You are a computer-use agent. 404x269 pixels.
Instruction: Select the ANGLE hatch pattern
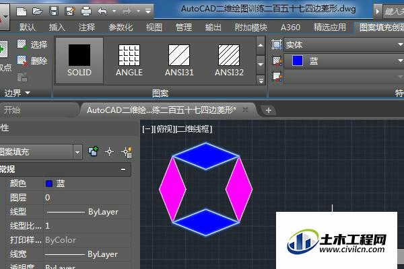(129, 61)
